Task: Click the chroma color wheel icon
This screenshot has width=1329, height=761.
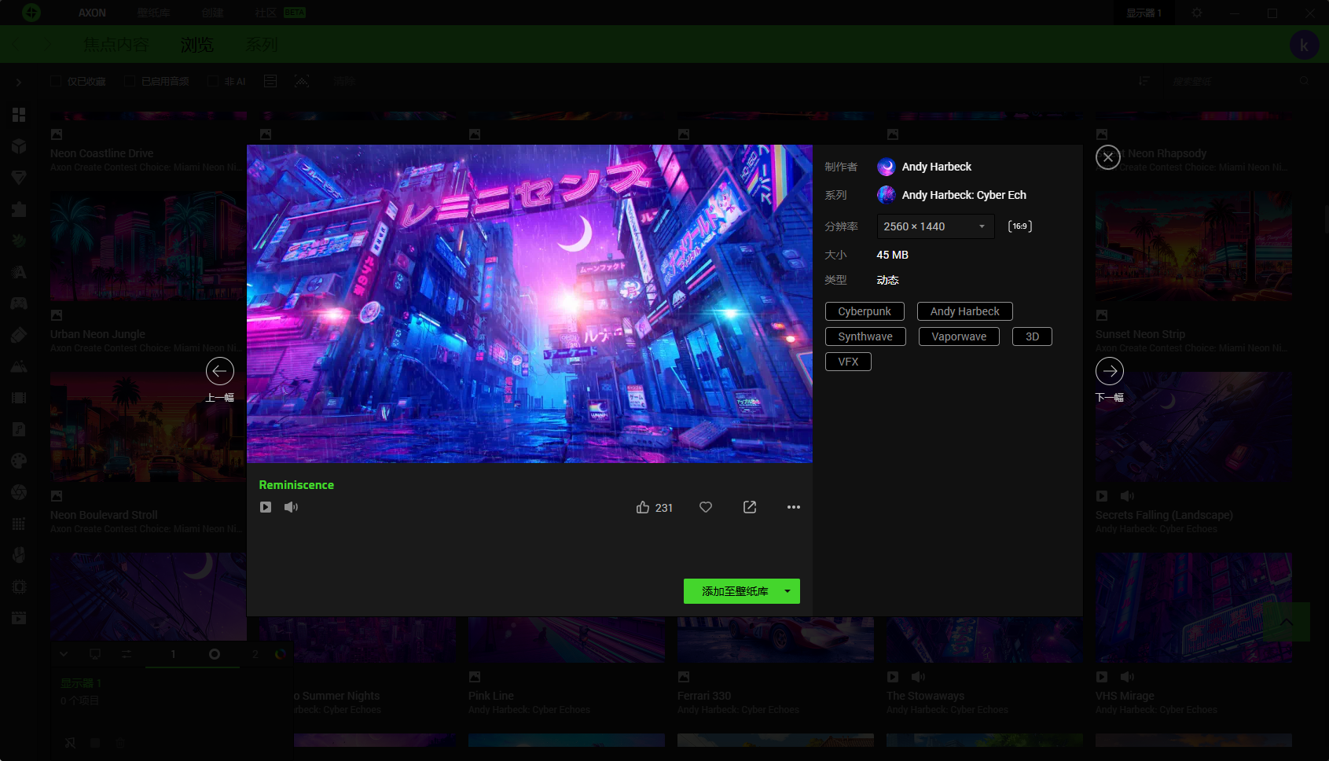Action: 281,654
